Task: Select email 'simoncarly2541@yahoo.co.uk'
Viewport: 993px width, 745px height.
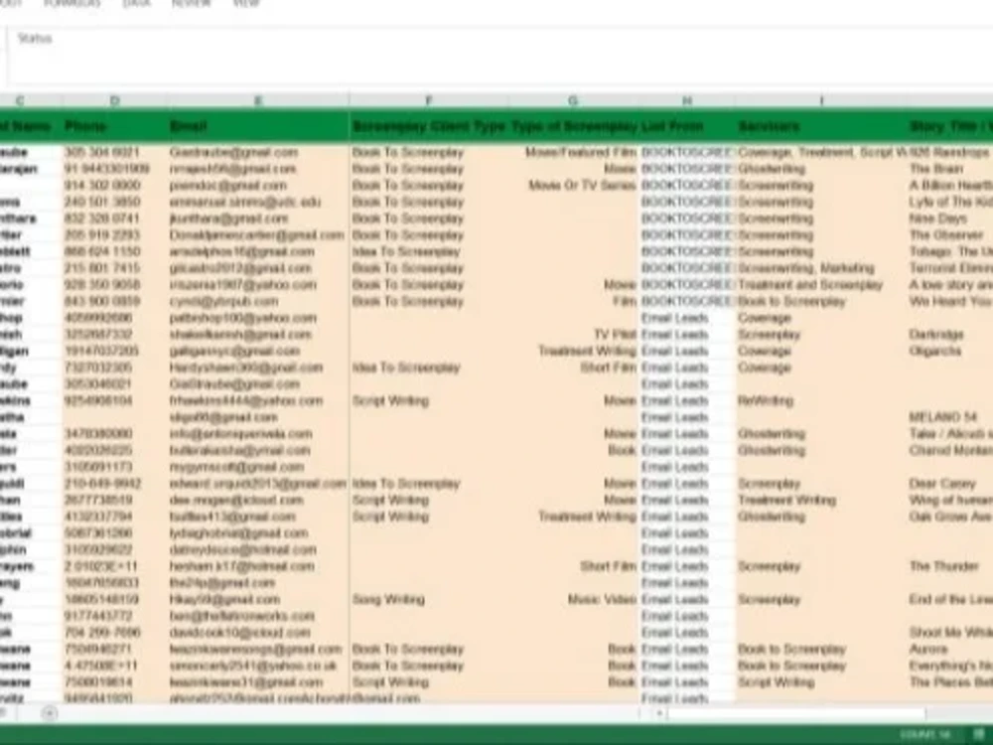Action: pyautogui.click(x=258, y=666)
